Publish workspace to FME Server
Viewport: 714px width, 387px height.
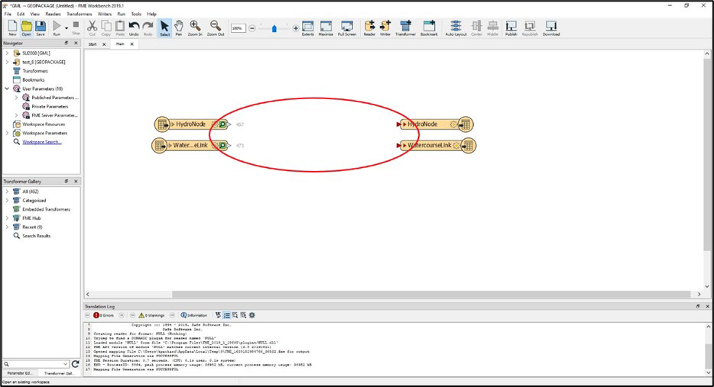coord(511,27)
